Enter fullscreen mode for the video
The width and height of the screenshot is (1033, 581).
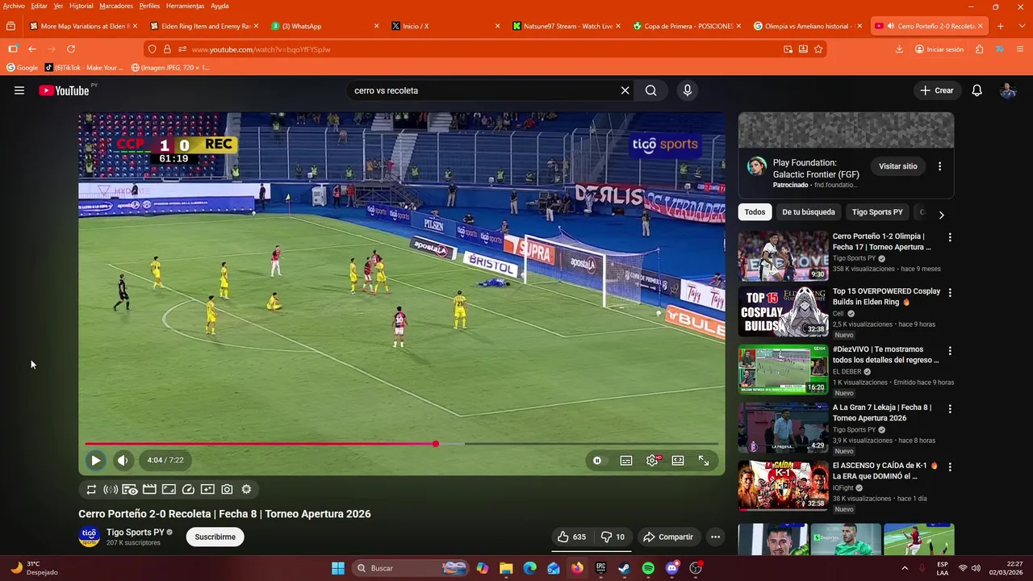pyautogui.click(x=704, y=460)
